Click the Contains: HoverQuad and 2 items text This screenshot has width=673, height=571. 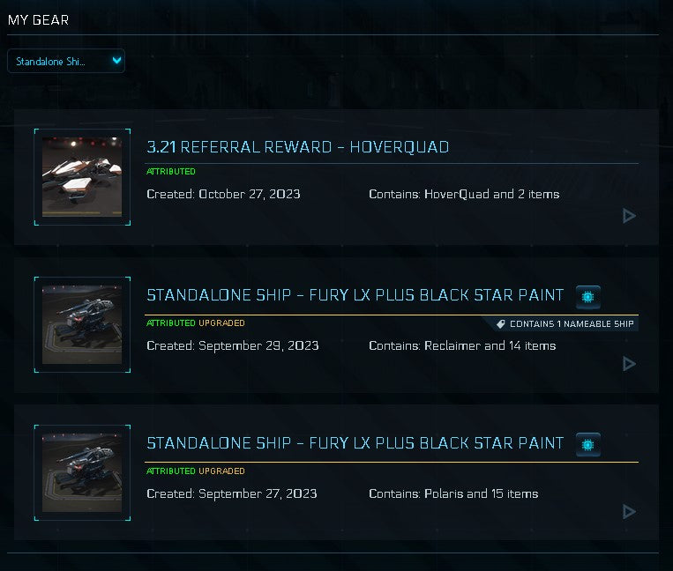tap(464, 194)
